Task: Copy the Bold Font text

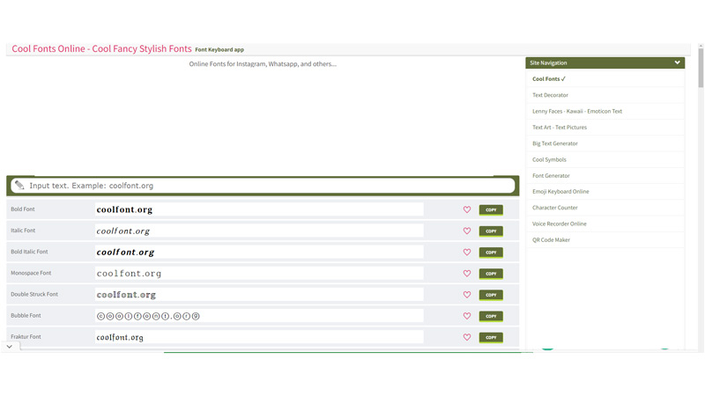Action: pyautogui.click(x=491, y=209)
